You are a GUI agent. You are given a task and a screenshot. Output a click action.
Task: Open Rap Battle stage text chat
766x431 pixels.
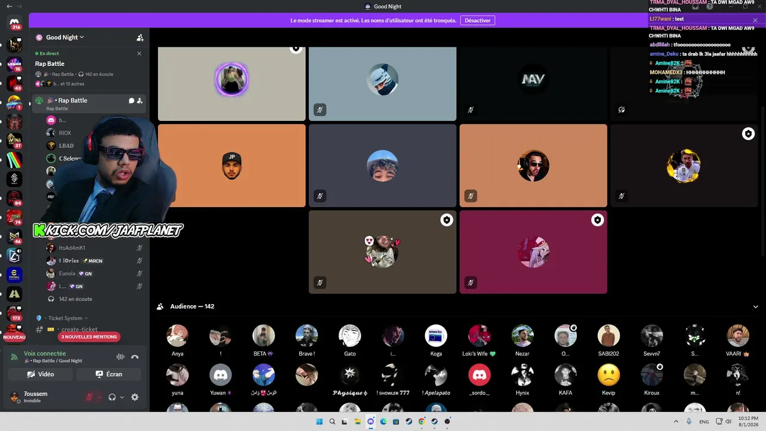click(131, 101)
